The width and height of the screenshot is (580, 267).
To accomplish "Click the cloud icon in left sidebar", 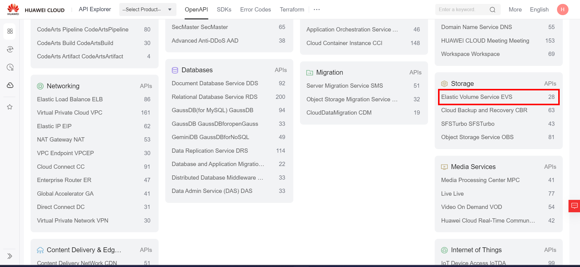I will (x=10, y=85).
